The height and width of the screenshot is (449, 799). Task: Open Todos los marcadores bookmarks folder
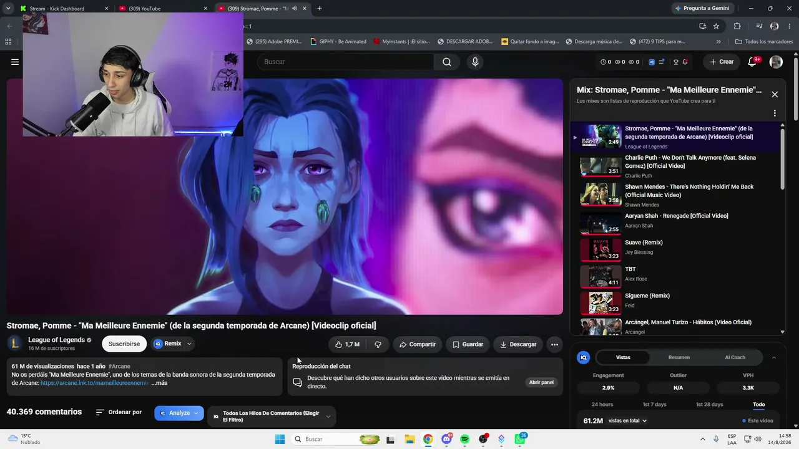764,42
